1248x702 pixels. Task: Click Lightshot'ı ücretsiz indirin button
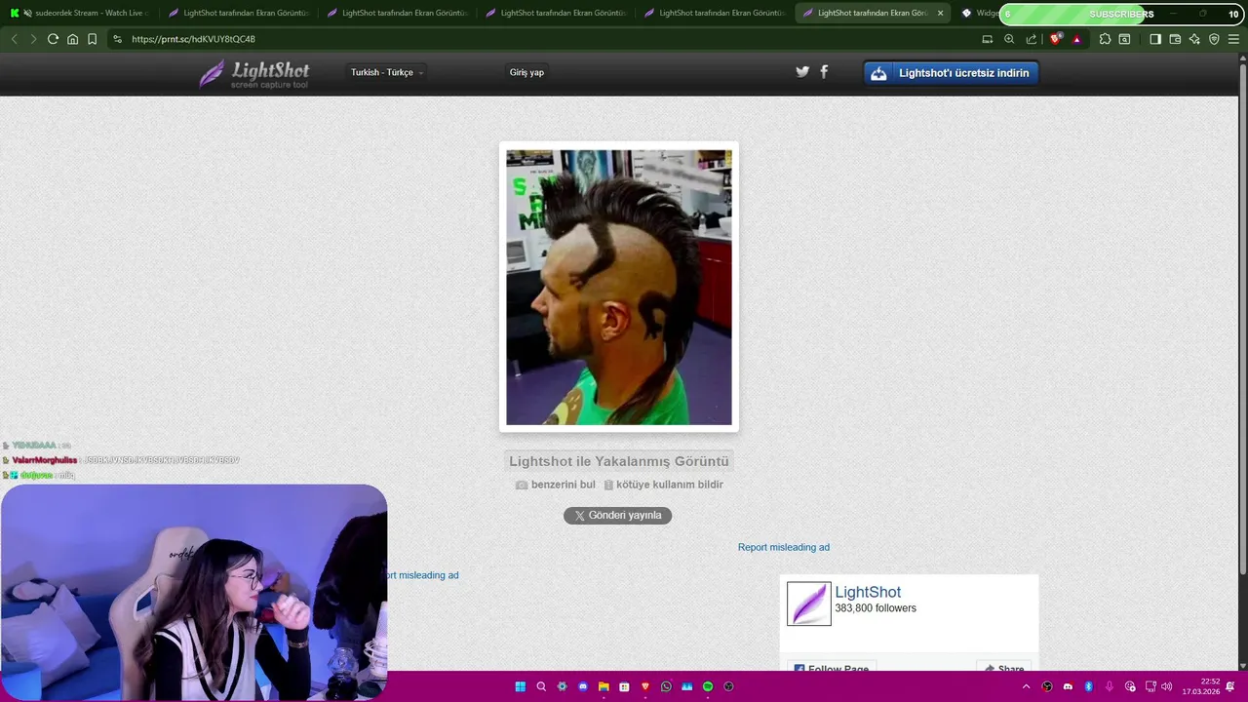[x=952, y=73]
